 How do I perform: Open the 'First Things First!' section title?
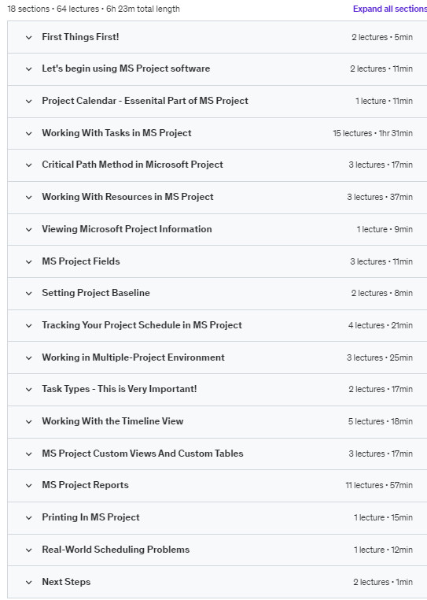[80, 37]
